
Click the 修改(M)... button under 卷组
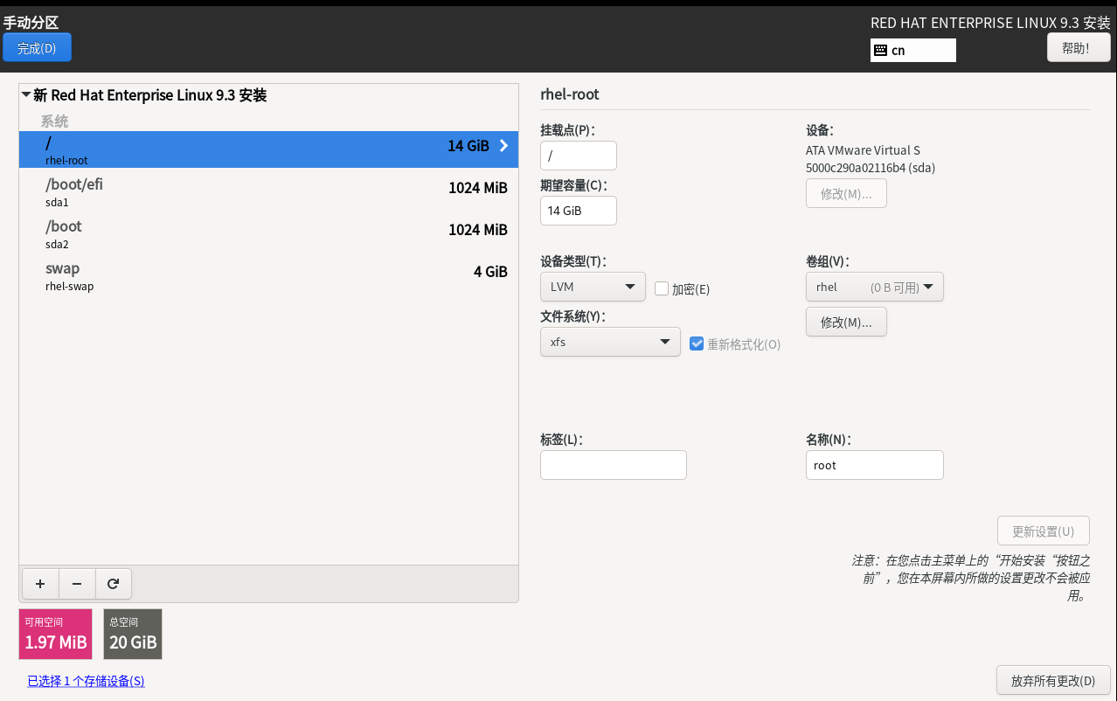click(846, 322)
